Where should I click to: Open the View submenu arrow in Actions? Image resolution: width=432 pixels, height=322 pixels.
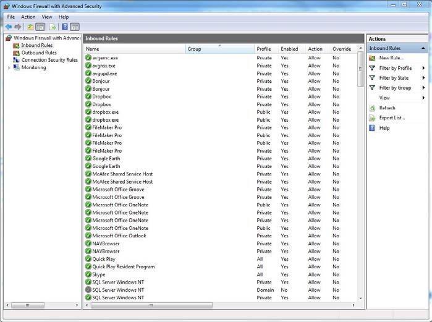(x=423, y=98)
